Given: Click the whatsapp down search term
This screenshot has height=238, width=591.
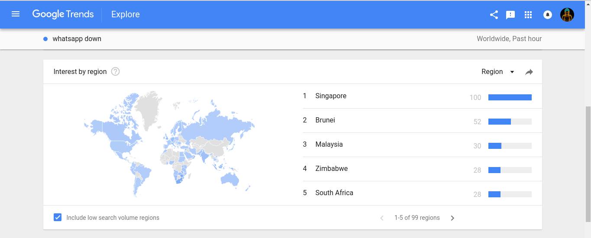Looking at the screenshot, I should click(x=77, y=39).
